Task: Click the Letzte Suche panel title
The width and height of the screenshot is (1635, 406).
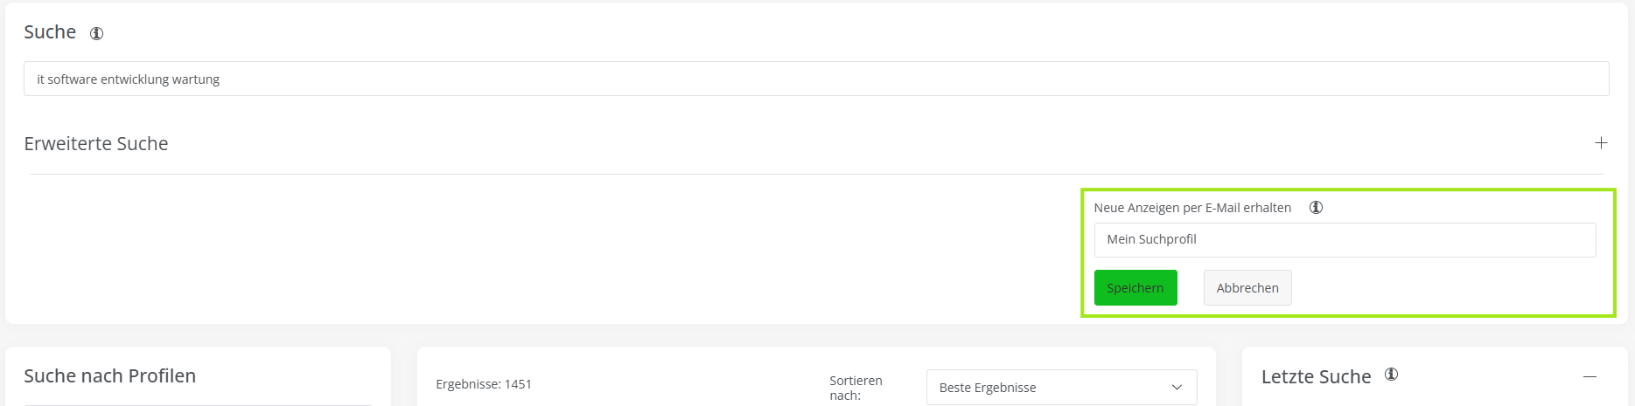Action: [1316, 377]
